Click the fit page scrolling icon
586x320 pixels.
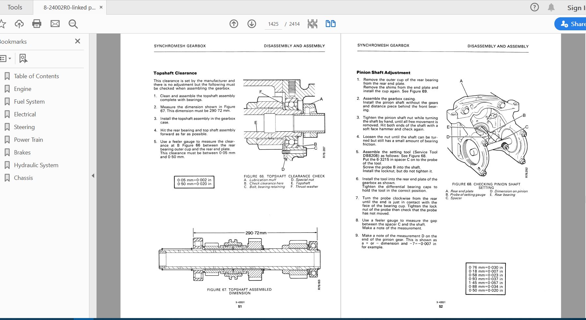[x=312, y=24]
